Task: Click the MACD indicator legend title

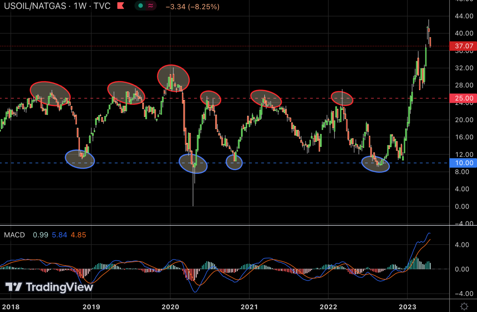Action: pyautogui.click(x=15, y=235)
